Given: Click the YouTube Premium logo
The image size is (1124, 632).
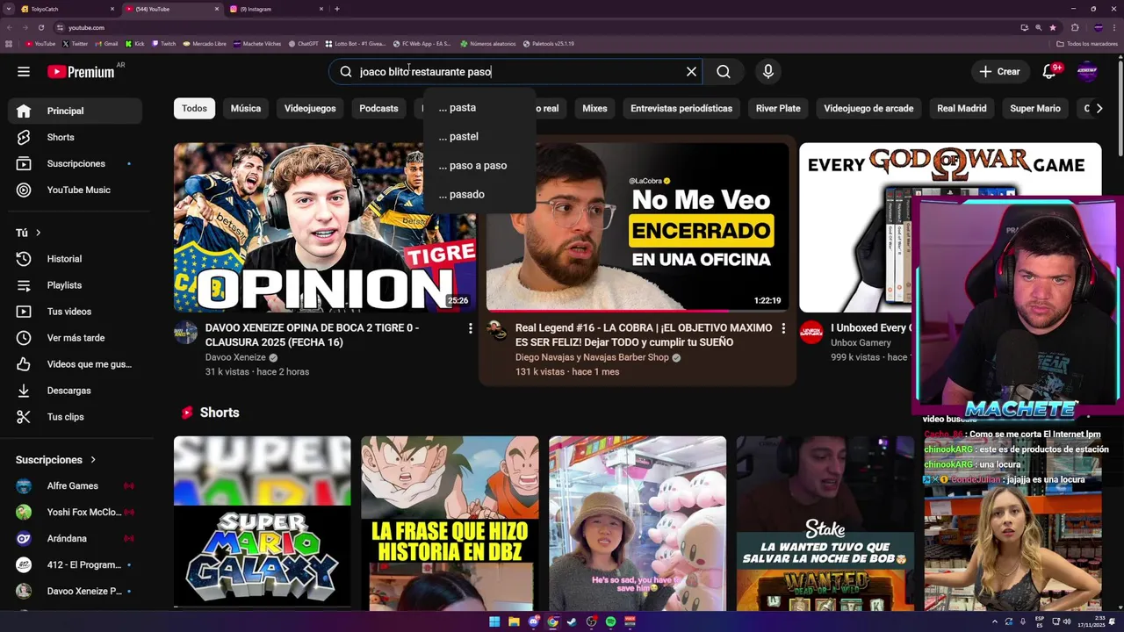Looking at the screenshot, I should pos(81,72).
